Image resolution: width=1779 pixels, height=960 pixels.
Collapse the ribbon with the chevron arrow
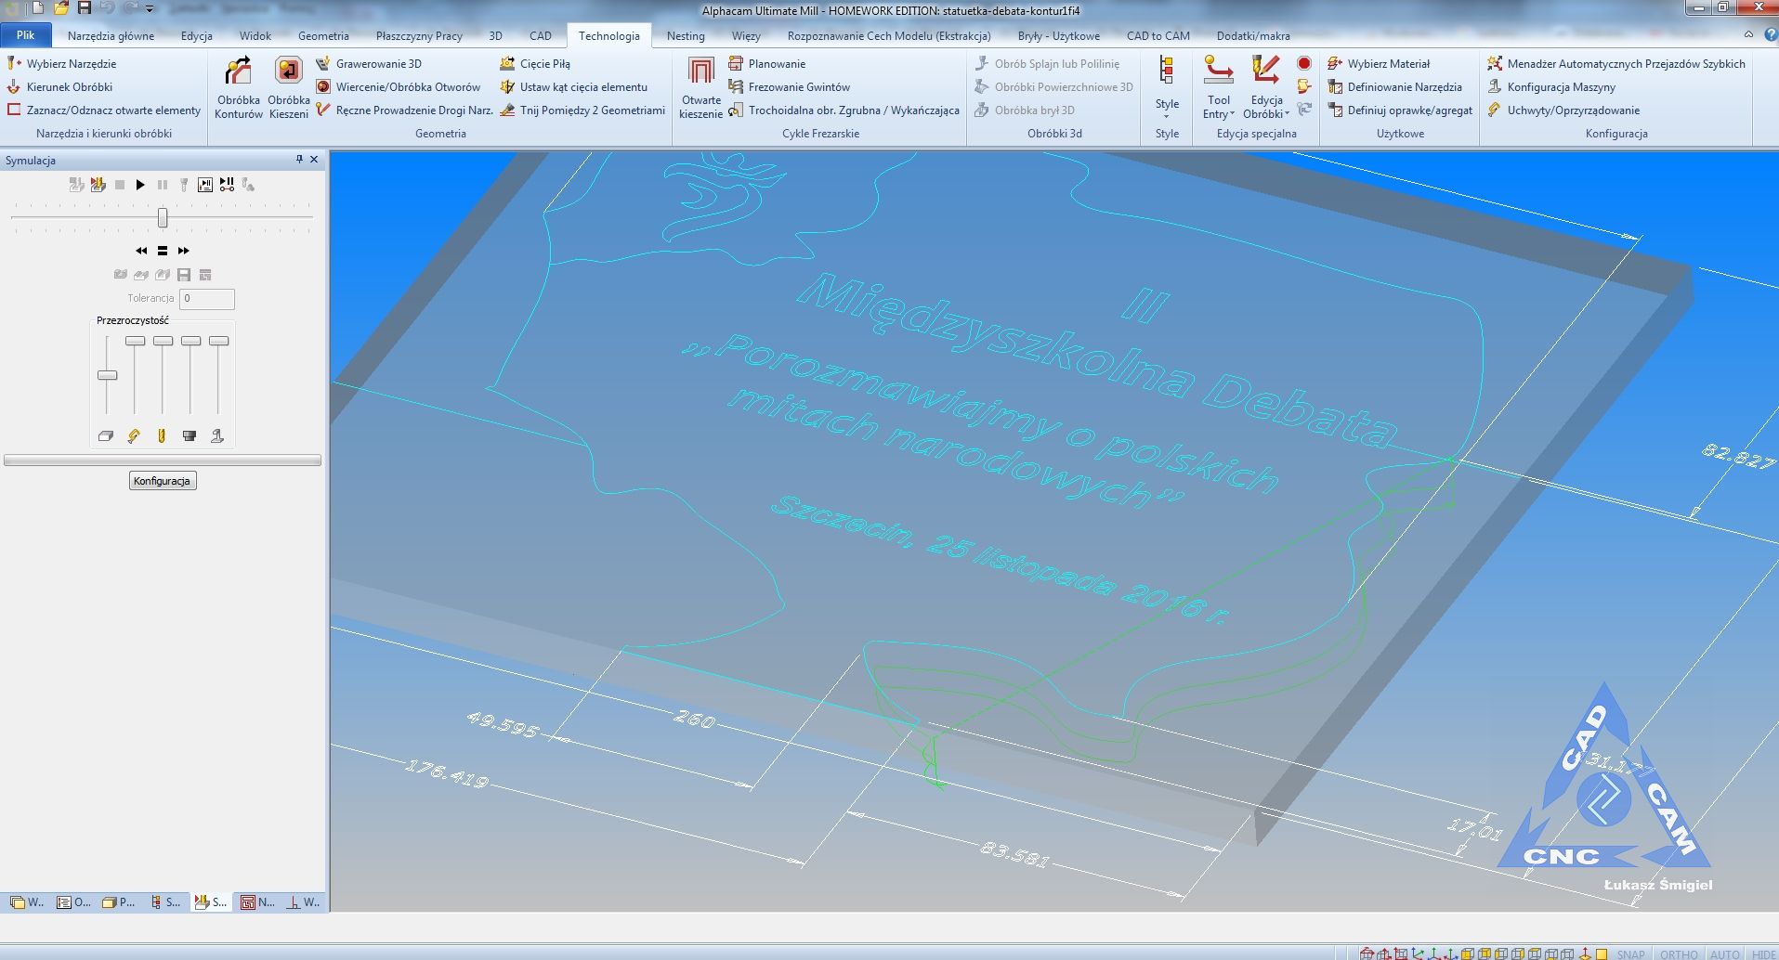(x=1748, y=34)
